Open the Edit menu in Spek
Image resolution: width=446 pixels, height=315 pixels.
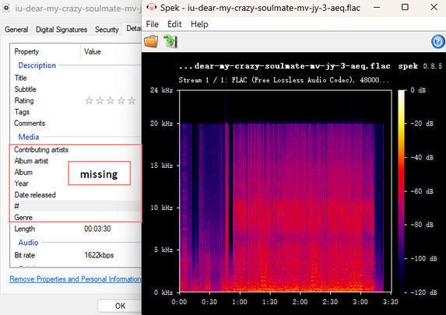174,24
